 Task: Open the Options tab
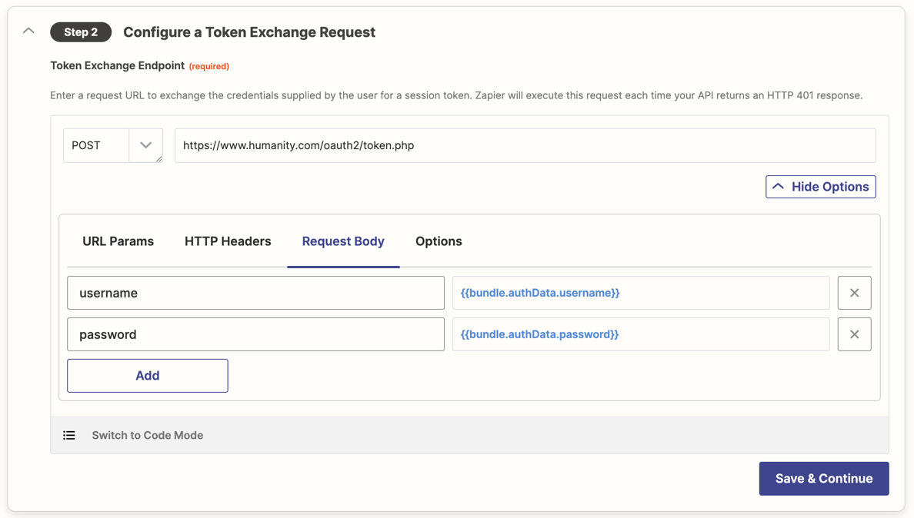pos(439,241)
